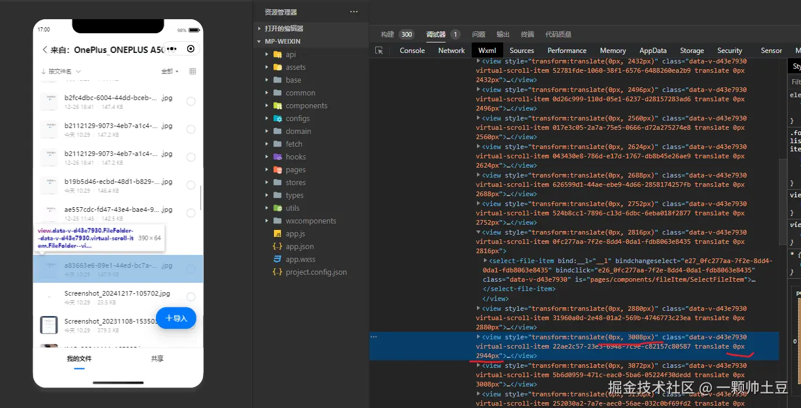Open the Screenshot_20231108 file thumbnail
Image resolution: width=801 pixels, height=408 pixels.
click(x=49, y=325)
